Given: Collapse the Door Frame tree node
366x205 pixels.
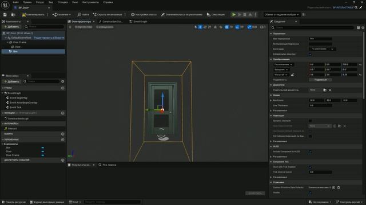Looking at the screenshot, I should [7, 42].
